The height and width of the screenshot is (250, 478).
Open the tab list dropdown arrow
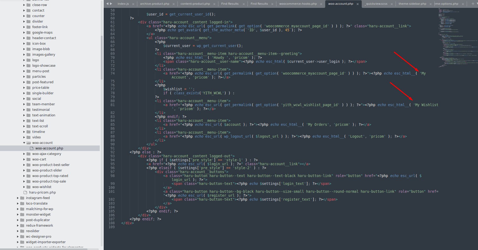tap(477, 4)
